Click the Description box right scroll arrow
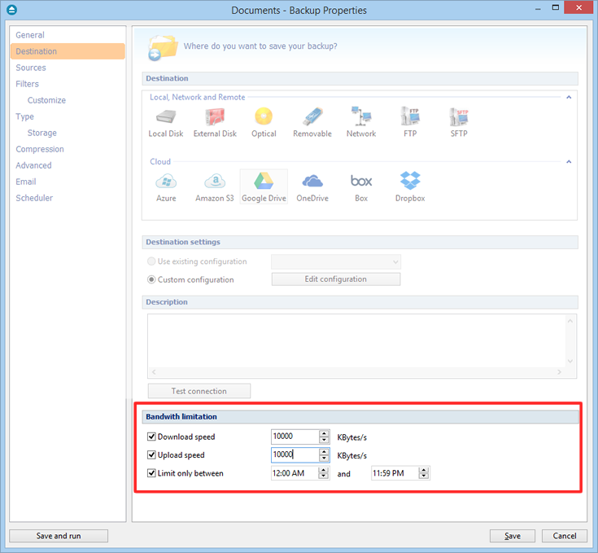Screen dimensions: 598x553 pos(560,371)
